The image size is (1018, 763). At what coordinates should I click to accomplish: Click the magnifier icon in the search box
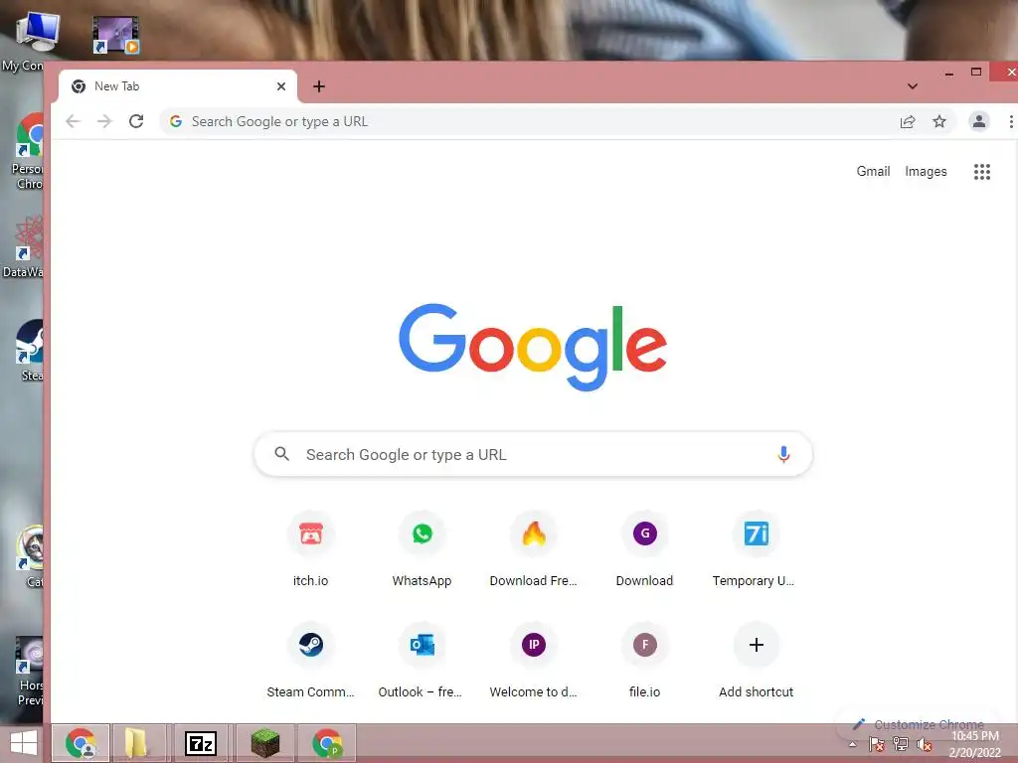click(x=281, y=454)
